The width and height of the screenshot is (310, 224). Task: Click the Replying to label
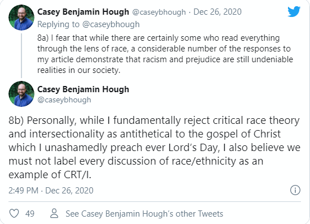coord(58,24)
